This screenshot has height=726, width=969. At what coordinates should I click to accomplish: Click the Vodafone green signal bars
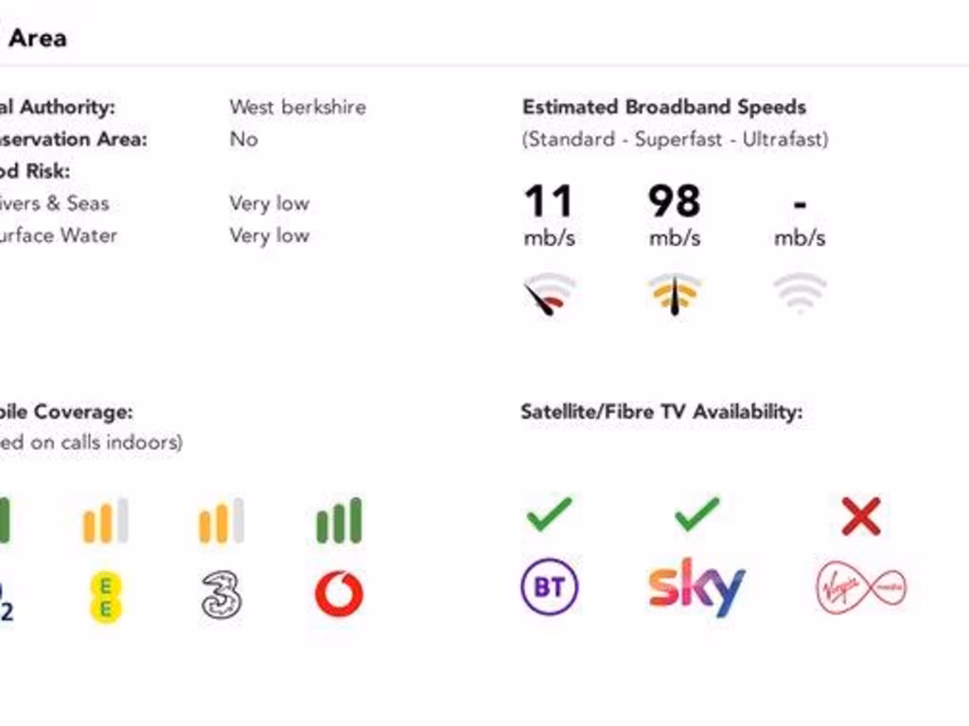339,521
